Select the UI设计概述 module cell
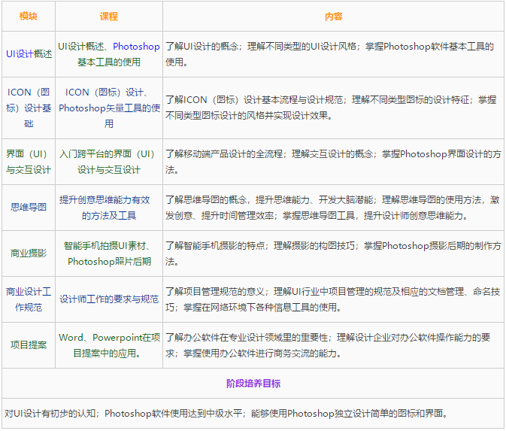 pyautogui.click(x=29, y=54)
